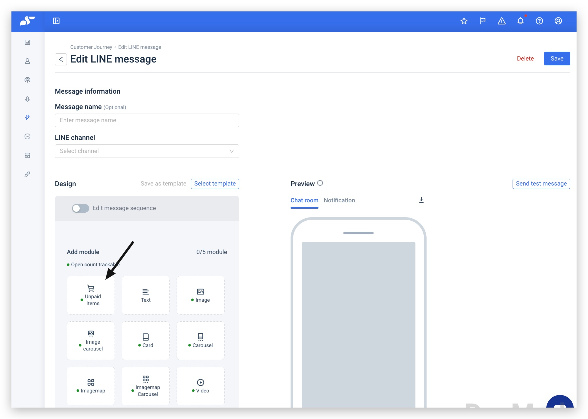Viewport: 588px width, 419px height.
Task: Add the Text module
Action: pos(146,295)
